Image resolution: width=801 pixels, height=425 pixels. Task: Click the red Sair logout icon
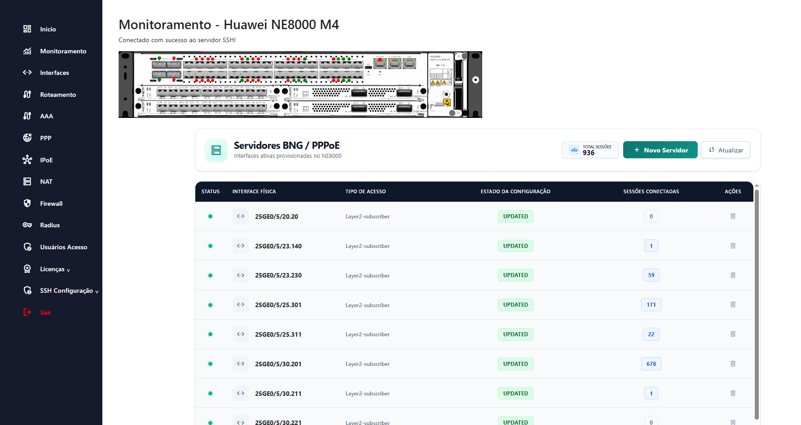pyautogui.click(x=27, y=312)
